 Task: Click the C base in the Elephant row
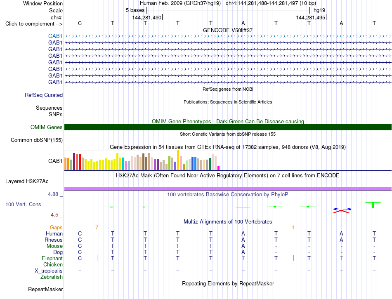pyautogui.click(x=80, y=258)
